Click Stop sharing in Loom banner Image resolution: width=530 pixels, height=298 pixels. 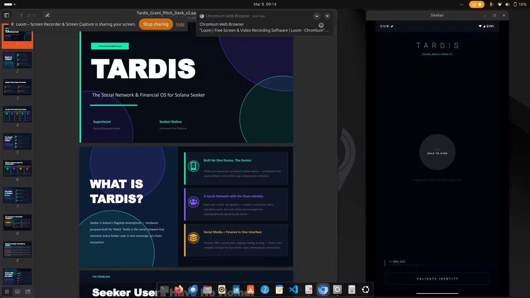[156, 24]
